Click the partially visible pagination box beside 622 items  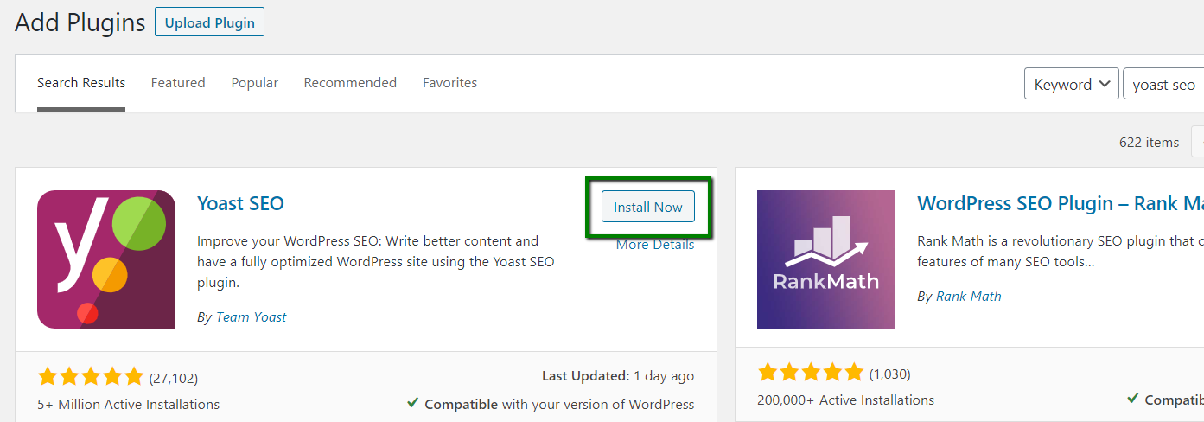1198,142
